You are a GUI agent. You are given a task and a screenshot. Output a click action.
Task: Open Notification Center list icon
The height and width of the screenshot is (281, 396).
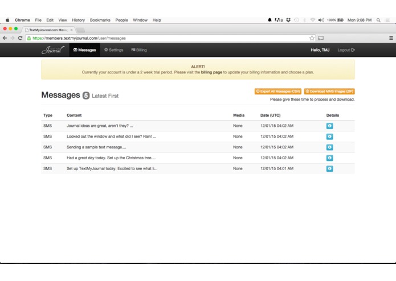point(387,20)
